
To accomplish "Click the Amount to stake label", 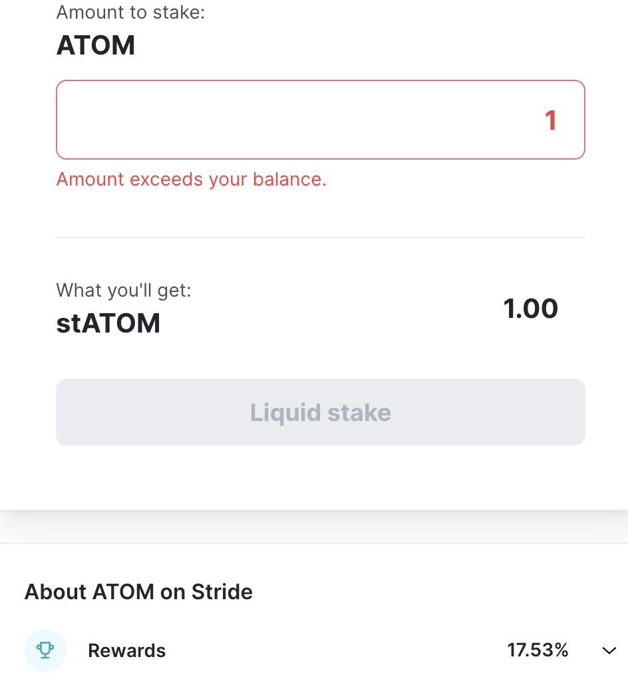I will [x=130, y=12].
